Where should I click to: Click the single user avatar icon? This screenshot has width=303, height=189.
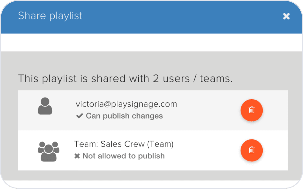45,106
